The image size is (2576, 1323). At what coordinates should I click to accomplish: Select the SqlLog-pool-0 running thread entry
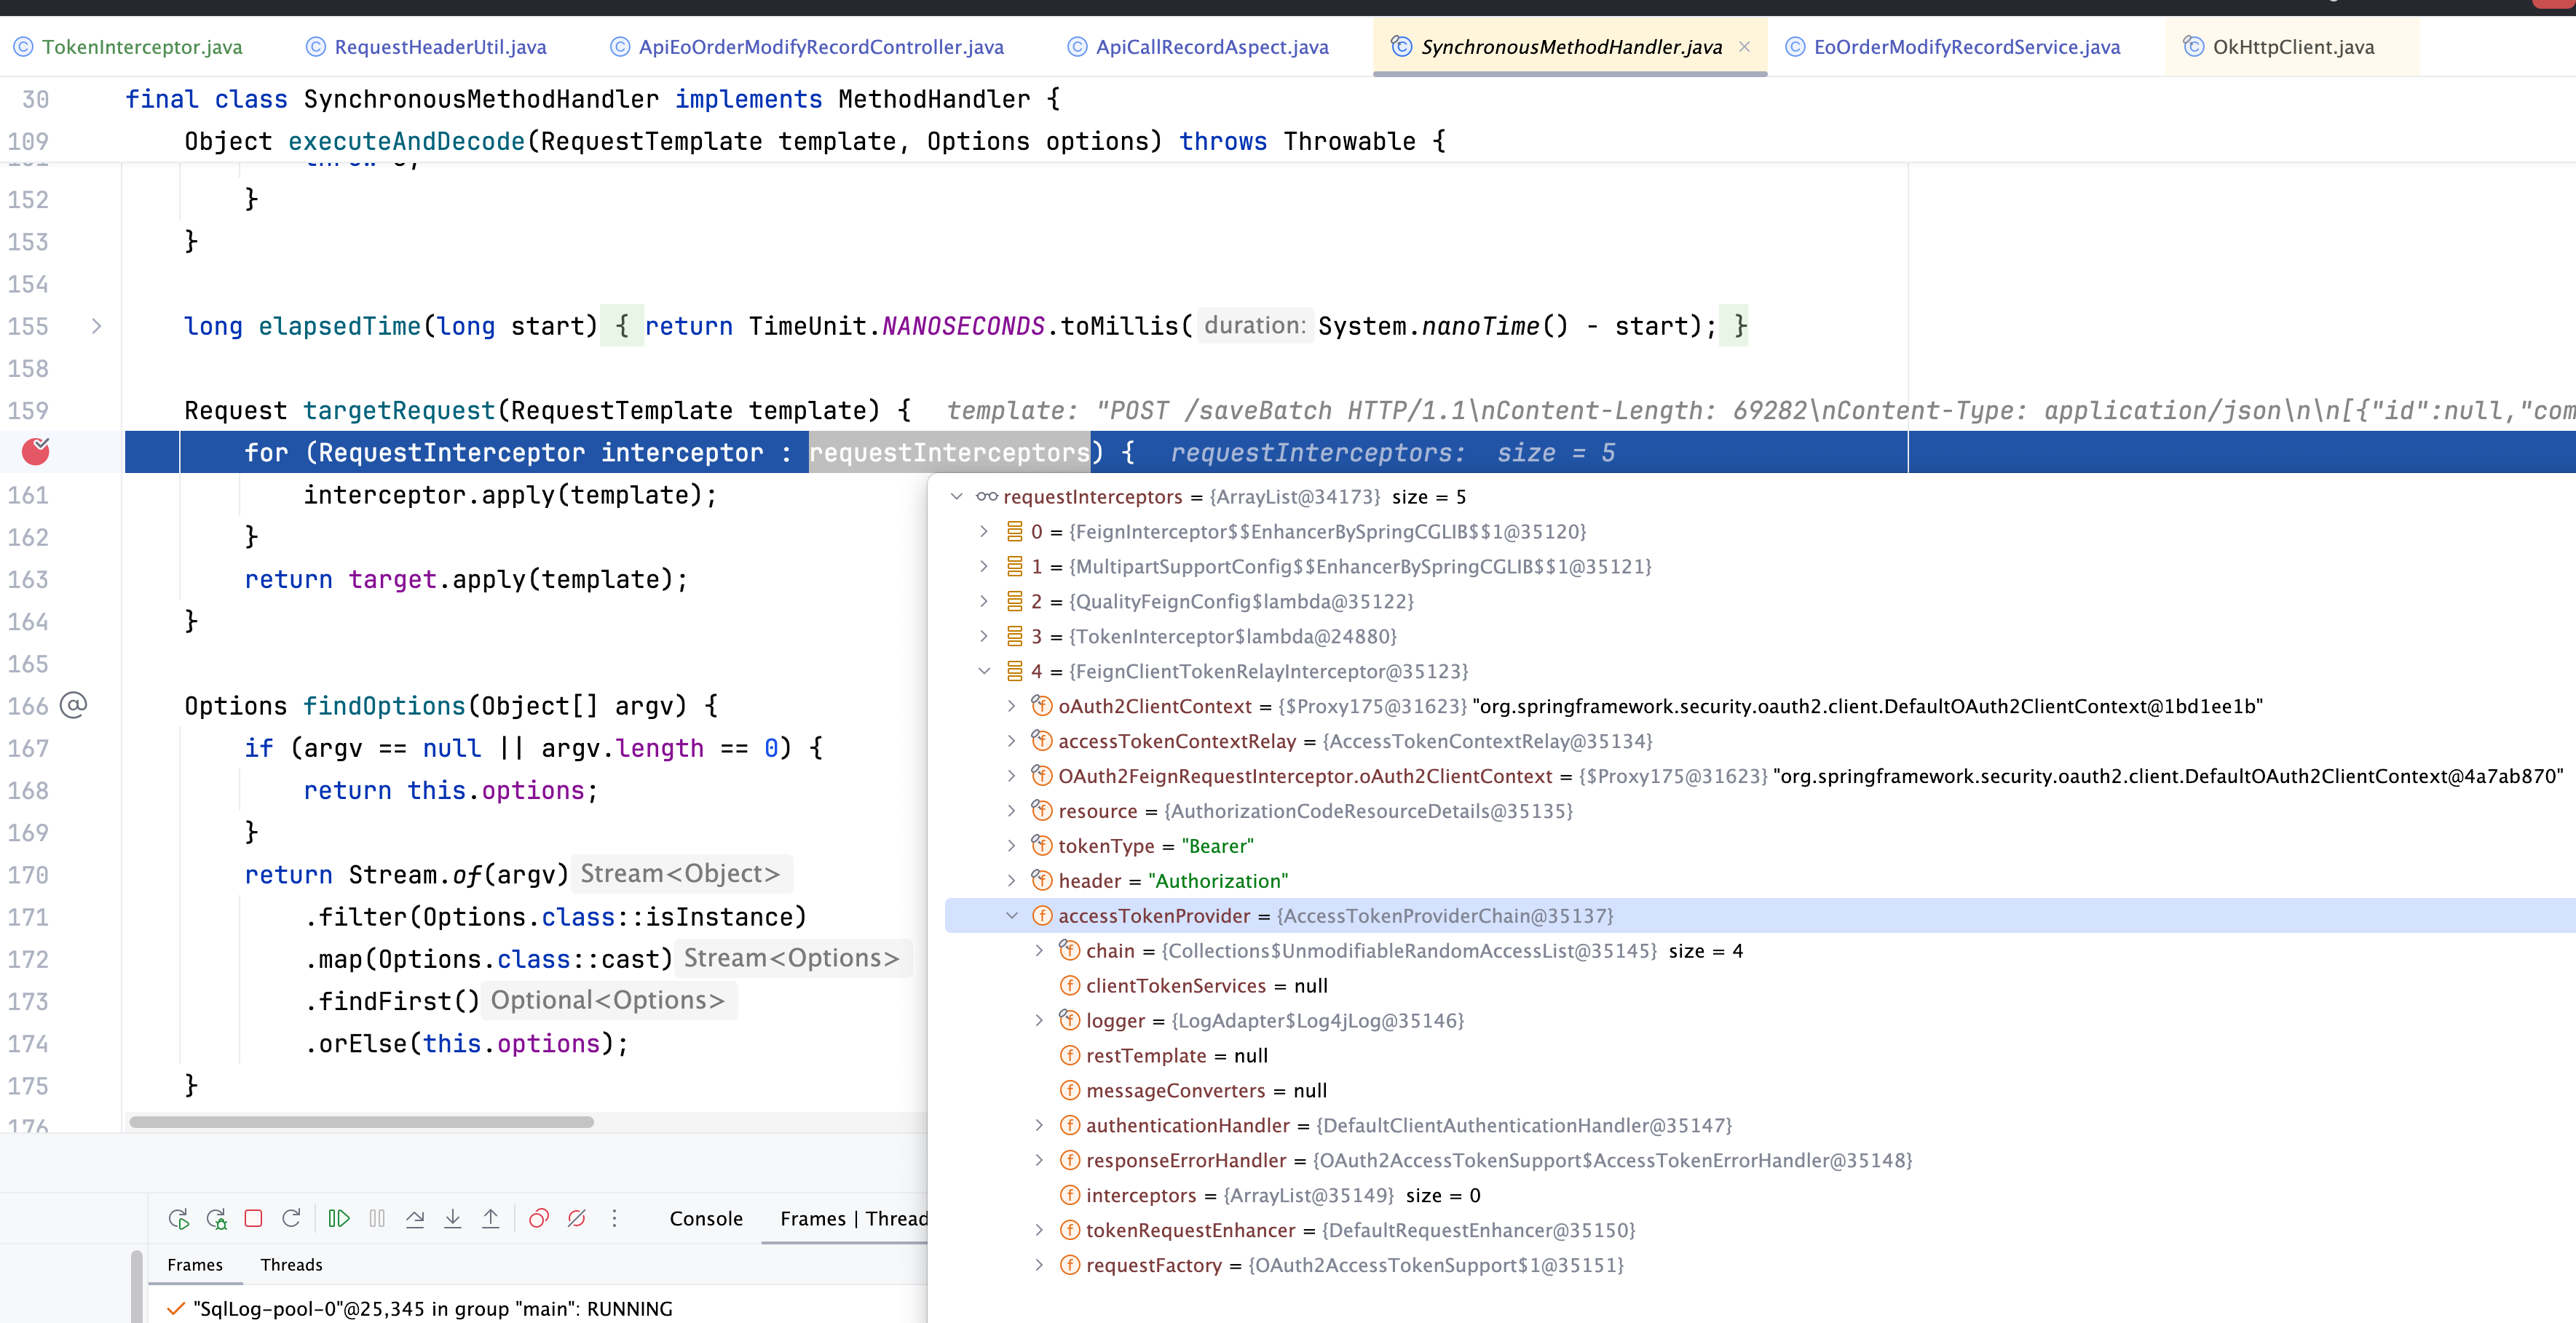pyautogui.click(x=431, y=1308)
